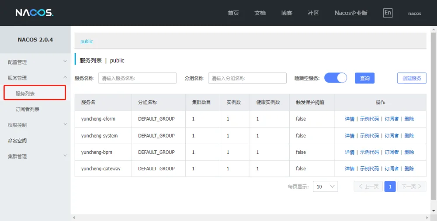Click 删除 for yuncheng-bpm
The height and width of the screenshot is (221, 437).
(409, 152)
